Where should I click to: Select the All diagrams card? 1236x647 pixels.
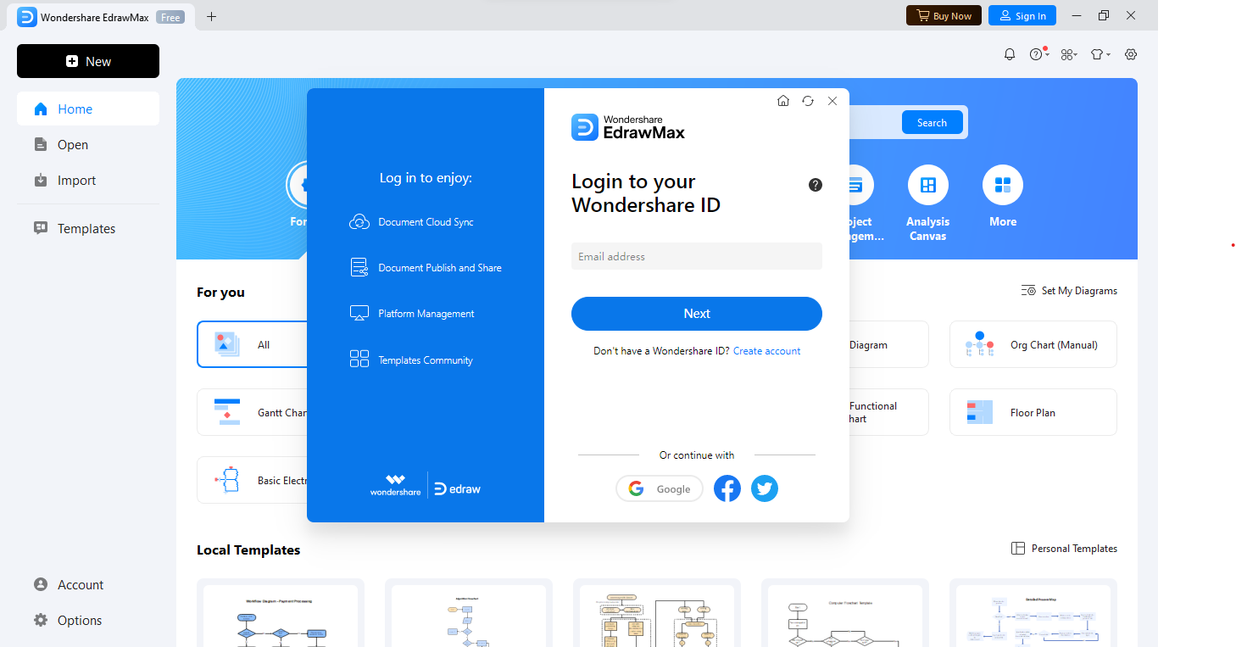click(253, 344)
